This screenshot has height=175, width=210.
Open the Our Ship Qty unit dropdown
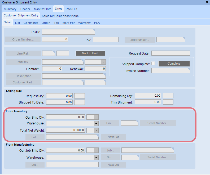coord(96,117)
